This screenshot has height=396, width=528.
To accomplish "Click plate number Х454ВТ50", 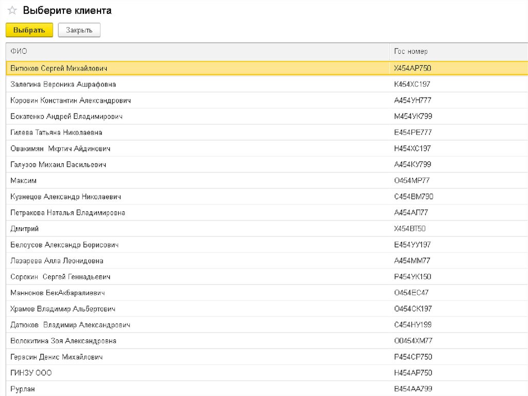I will pos(409,229).
